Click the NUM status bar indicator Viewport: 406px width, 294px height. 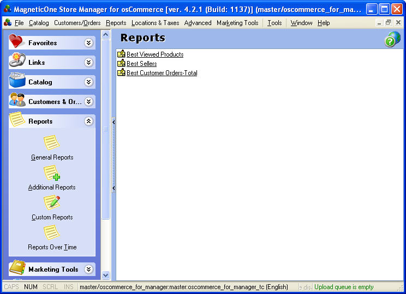[x=31, y=287]
